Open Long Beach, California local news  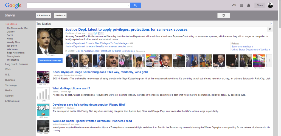(17, 64)
